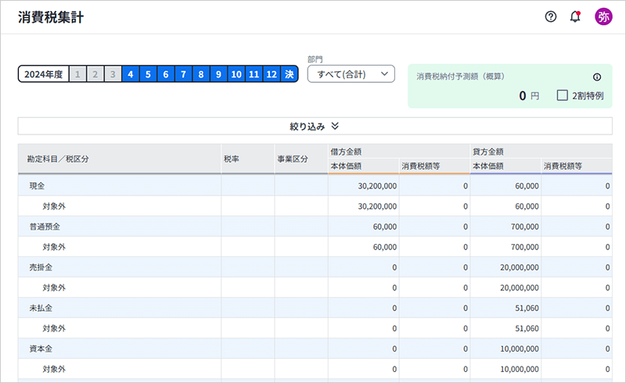This screenshot has width=626, height=383.
Task: Click 700,000 credit in 普通預金 row
Action: pos(524,227)
